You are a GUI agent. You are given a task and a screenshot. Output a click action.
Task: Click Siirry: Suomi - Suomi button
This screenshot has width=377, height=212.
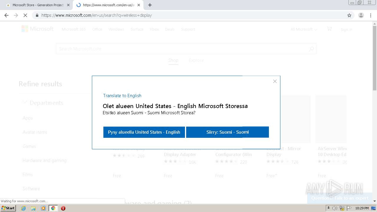coord(227,132)
